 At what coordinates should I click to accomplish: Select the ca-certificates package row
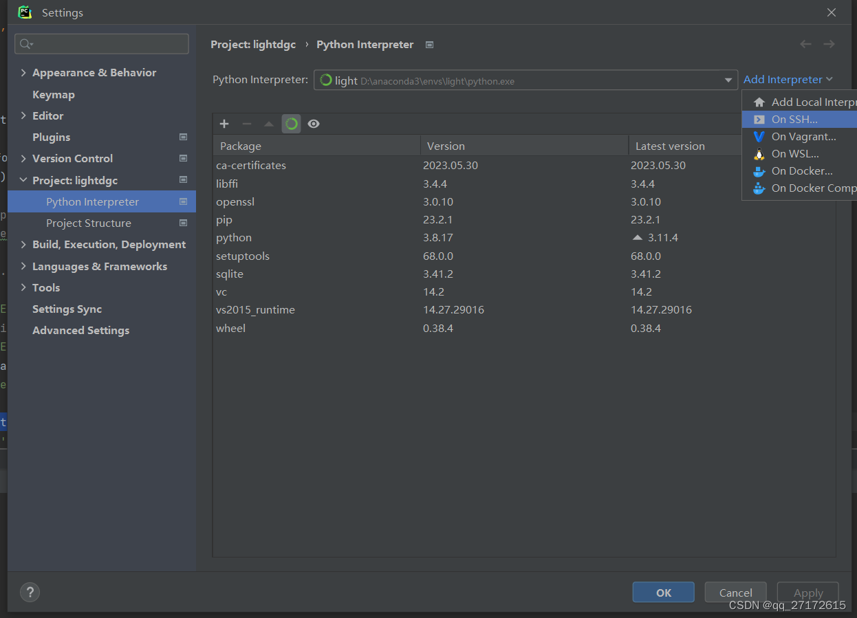coord(524,166)
